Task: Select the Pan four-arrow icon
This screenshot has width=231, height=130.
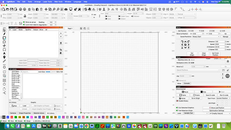Action: (46, 9)
